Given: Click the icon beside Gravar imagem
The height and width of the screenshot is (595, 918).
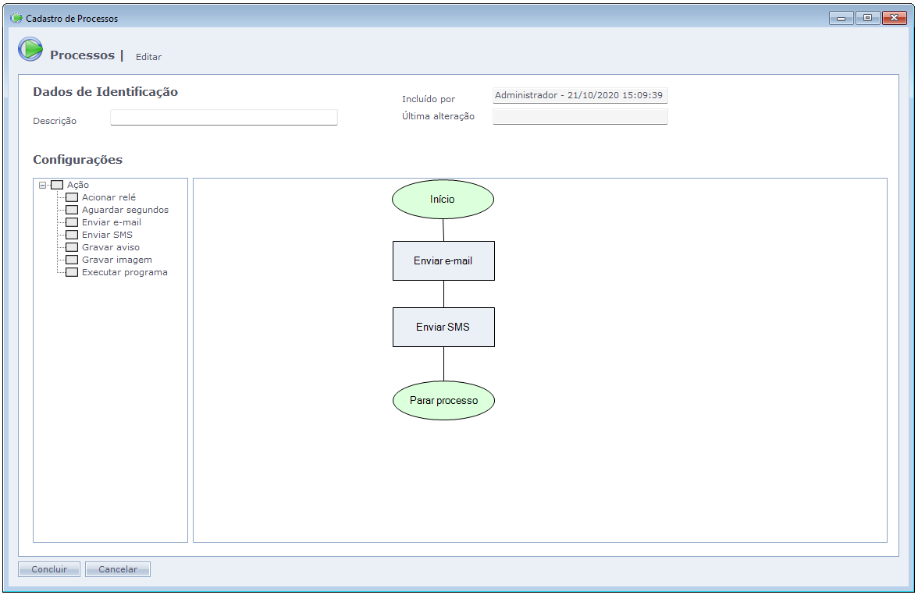Looking at the screenshot, I should 72,260.
